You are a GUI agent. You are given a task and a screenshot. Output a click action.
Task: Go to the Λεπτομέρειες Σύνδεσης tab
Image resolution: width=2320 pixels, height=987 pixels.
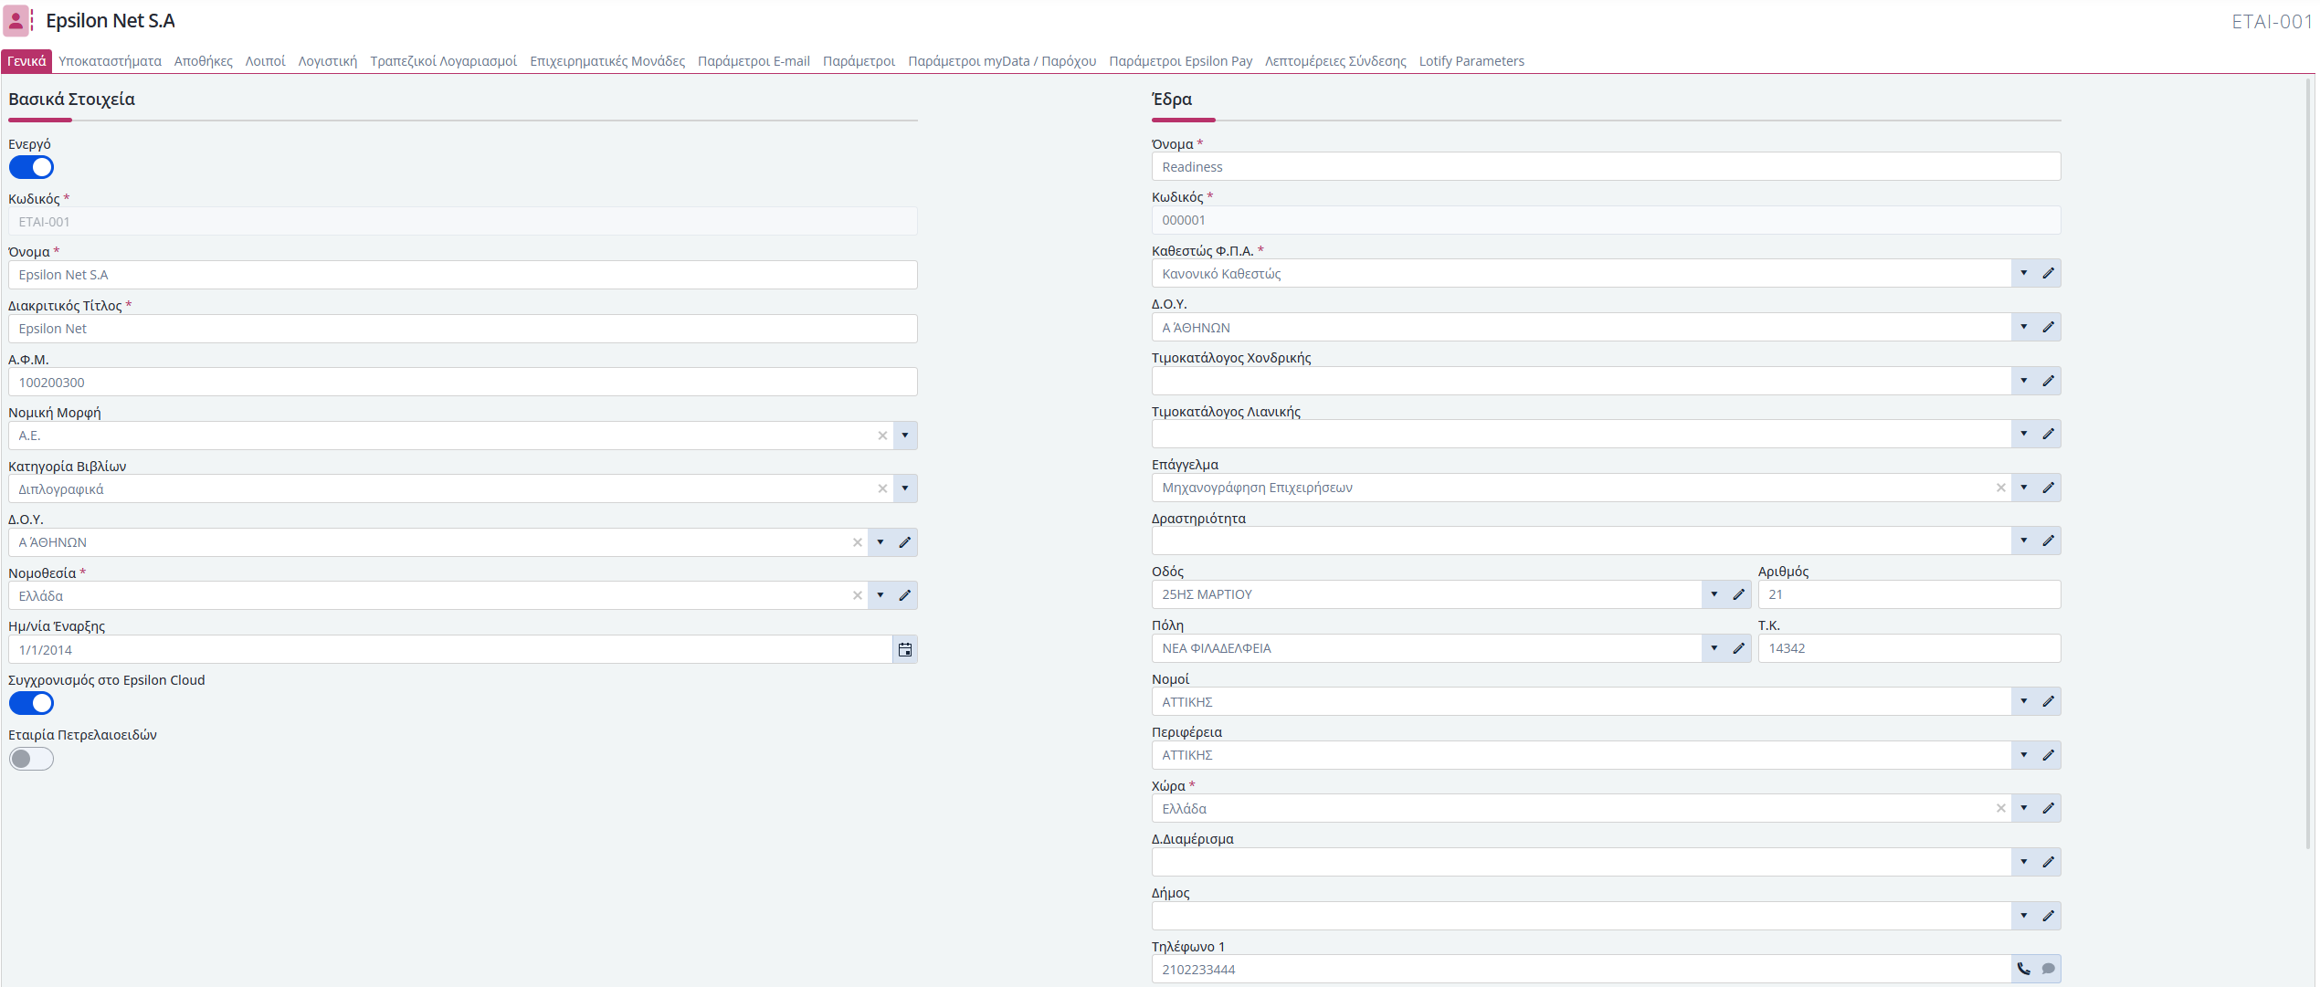(x=1334, y=61)
